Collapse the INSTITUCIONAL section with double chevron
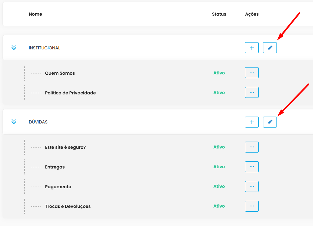313x226 pixels. [14, 48]
